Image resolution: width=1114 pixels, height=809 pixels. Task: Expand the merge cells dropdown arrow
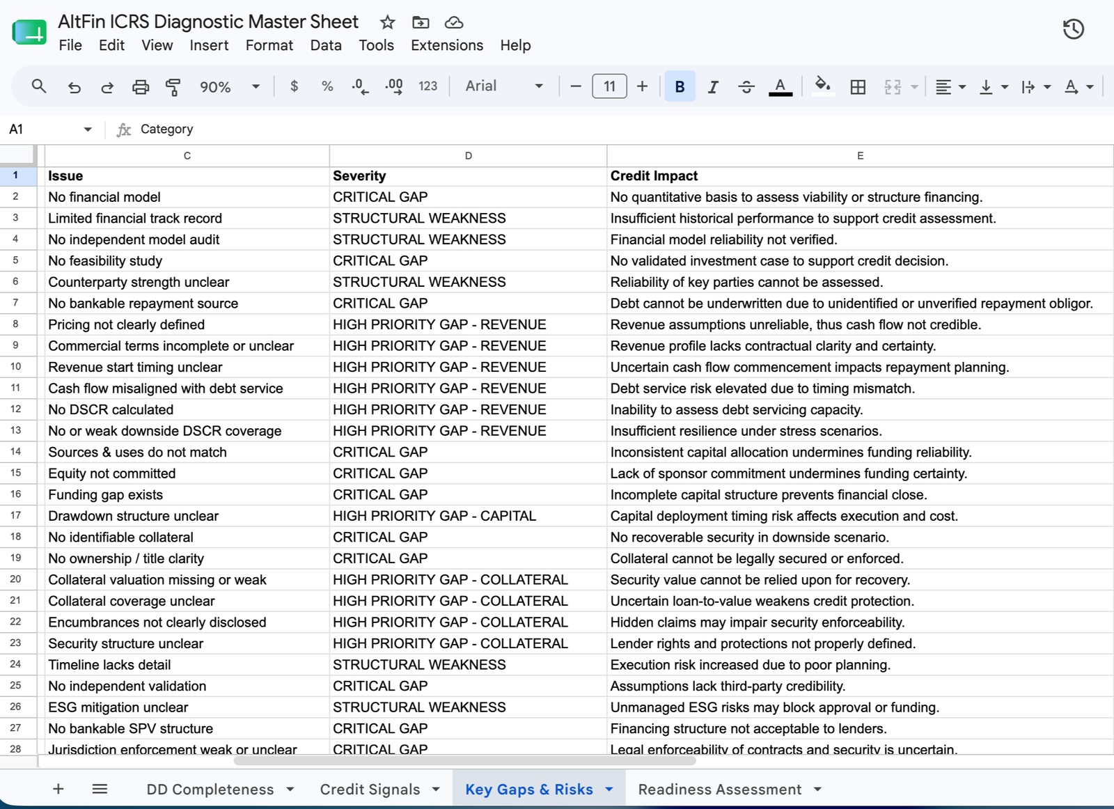pos(914,87)
